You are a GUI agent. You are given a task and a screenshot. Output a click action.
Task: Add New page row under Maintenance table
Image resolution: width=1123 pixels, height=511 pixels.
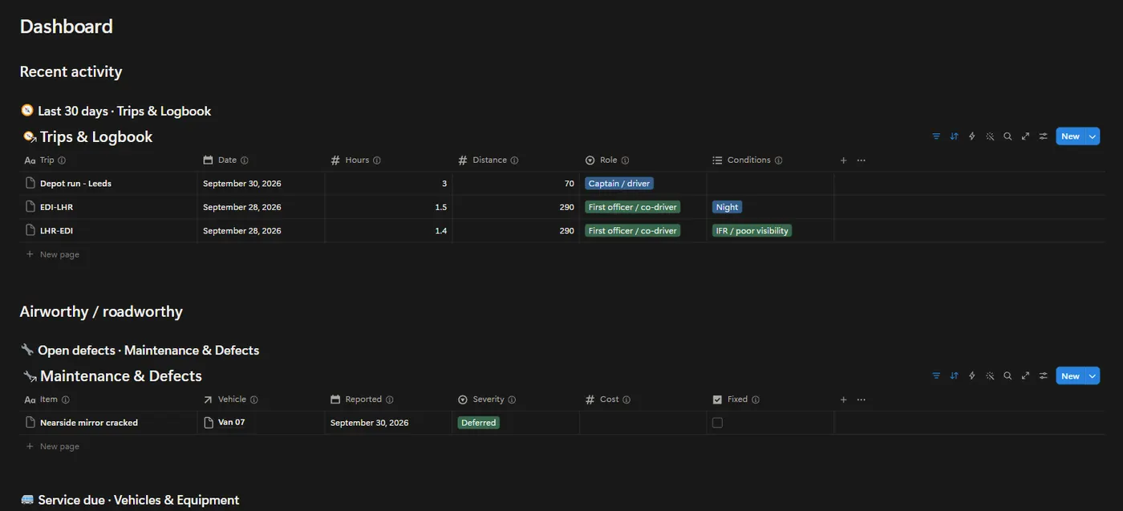pyautogui.click(x=52, y=446)
